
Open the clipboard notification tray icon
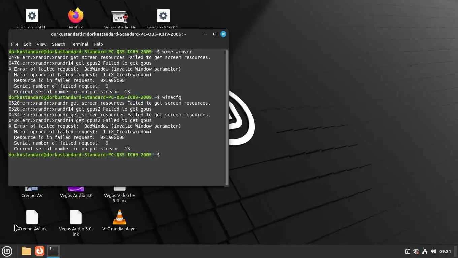[x=407, y=251]
